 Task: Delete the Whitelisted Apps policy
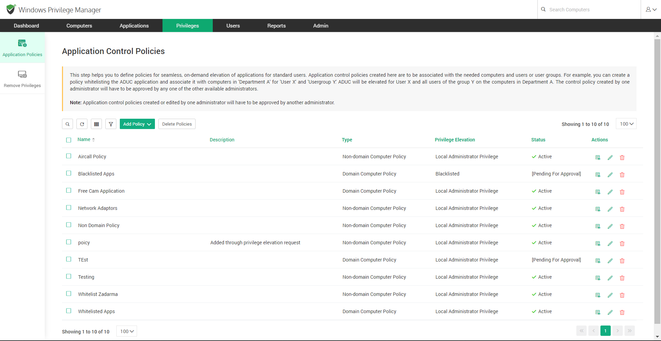622,312
